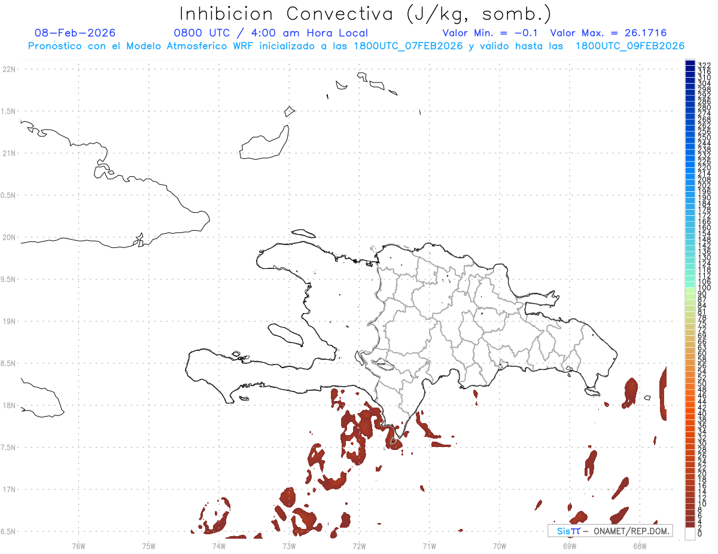Click the longitude label "73W"
Viewport: 718px width, 554px height.
(289, 545)
